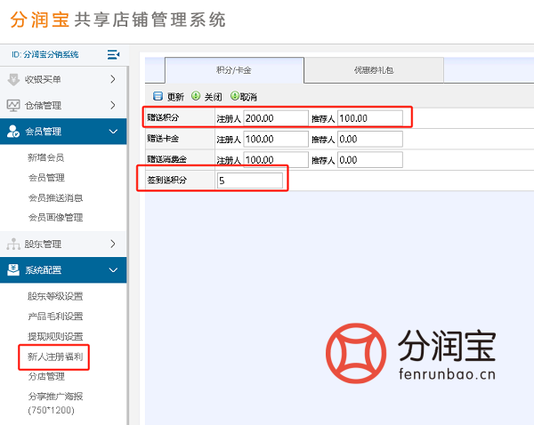Click the 会员管理 member icon
The image size is (534, 425).
click(13, 132)
